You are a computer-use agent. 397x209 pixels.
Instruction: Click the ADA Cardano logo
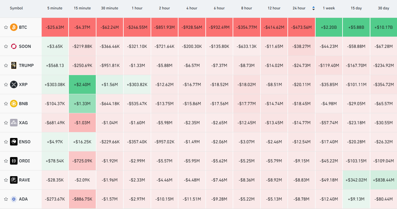13,199
